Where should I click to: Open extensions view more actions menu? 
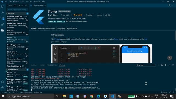point(26,5)
